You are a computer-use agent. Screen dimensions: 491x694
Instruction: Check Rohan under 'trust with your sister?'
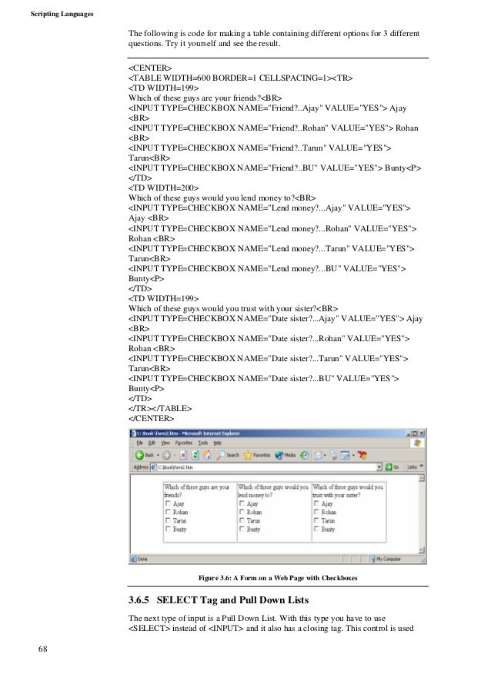point(316,512)
